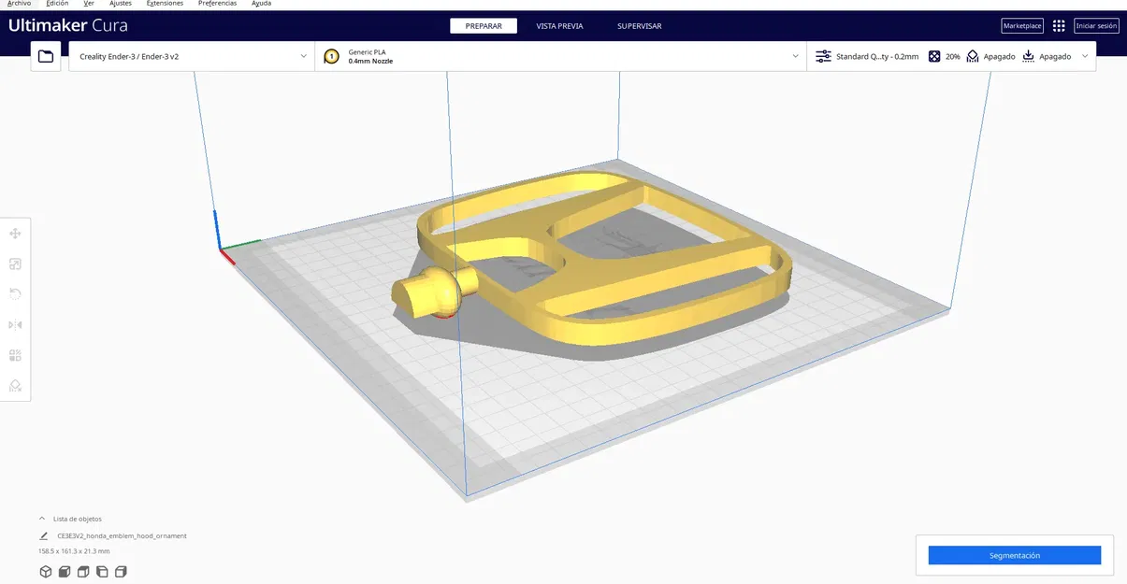Click the open file folder icon
1127x584 pixels.
click(45, 55)
